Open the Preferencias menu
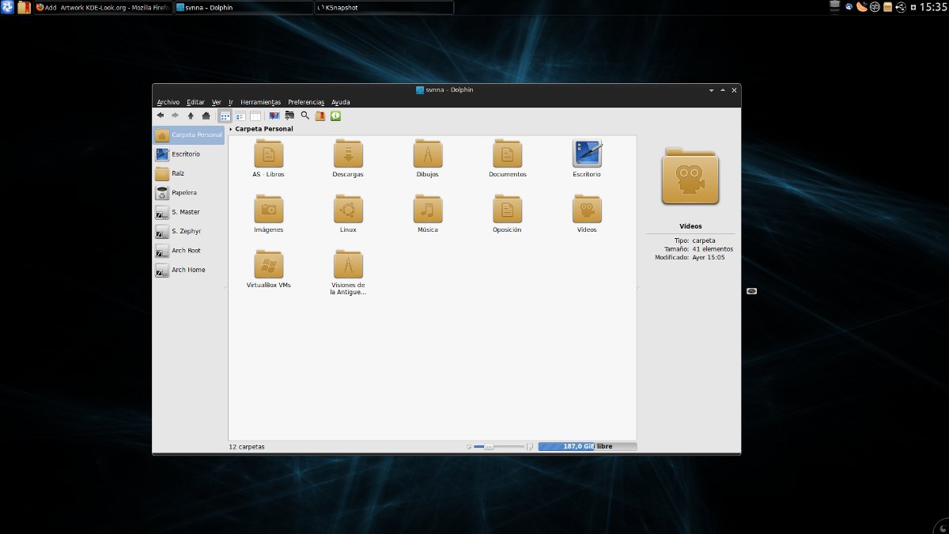Image resolution: width=949 pixels, height=534 pixels. (x=306, y=102)
